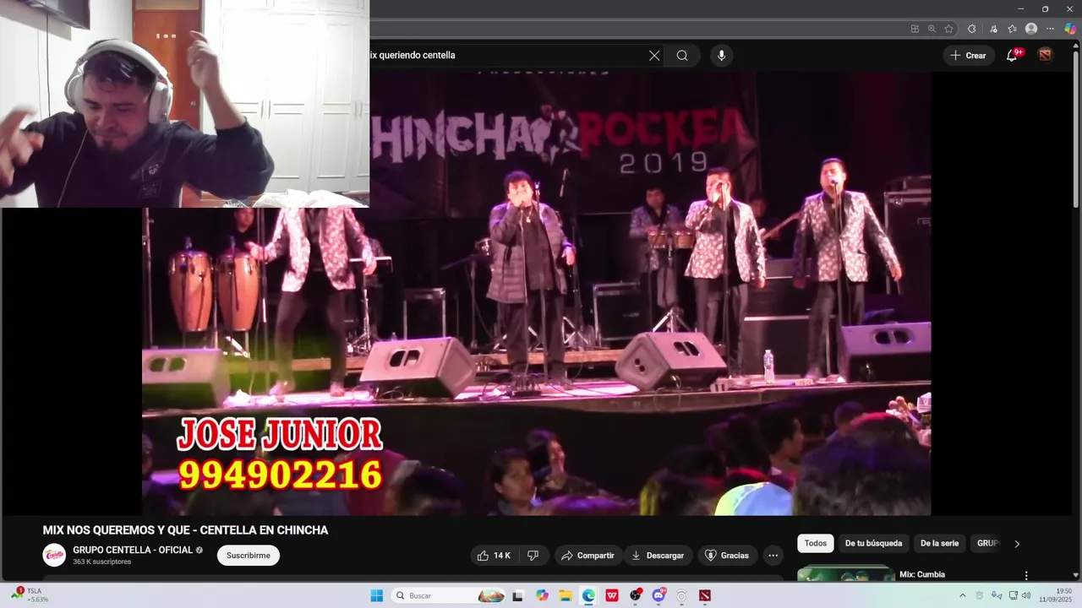Click the 363 K suscriptores text
Viewport: 1082px width, 608px height.
coord(101,562)
